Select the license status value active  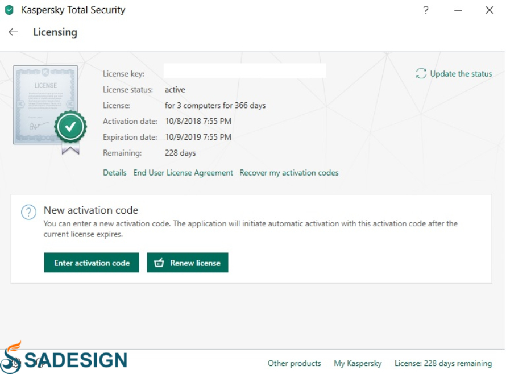pos(175,90)
